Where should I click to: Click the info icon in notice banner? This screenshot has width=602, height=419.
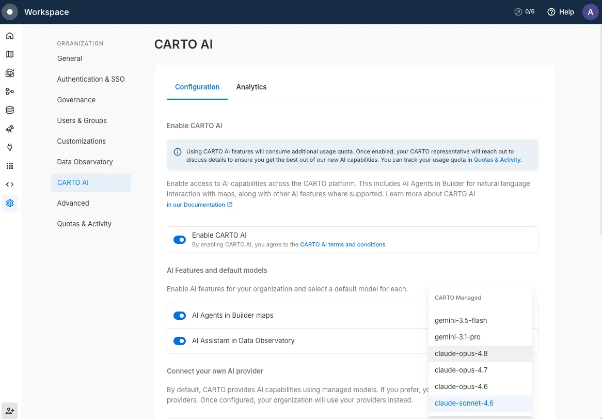pyautogui.click(x=178, y=152)
